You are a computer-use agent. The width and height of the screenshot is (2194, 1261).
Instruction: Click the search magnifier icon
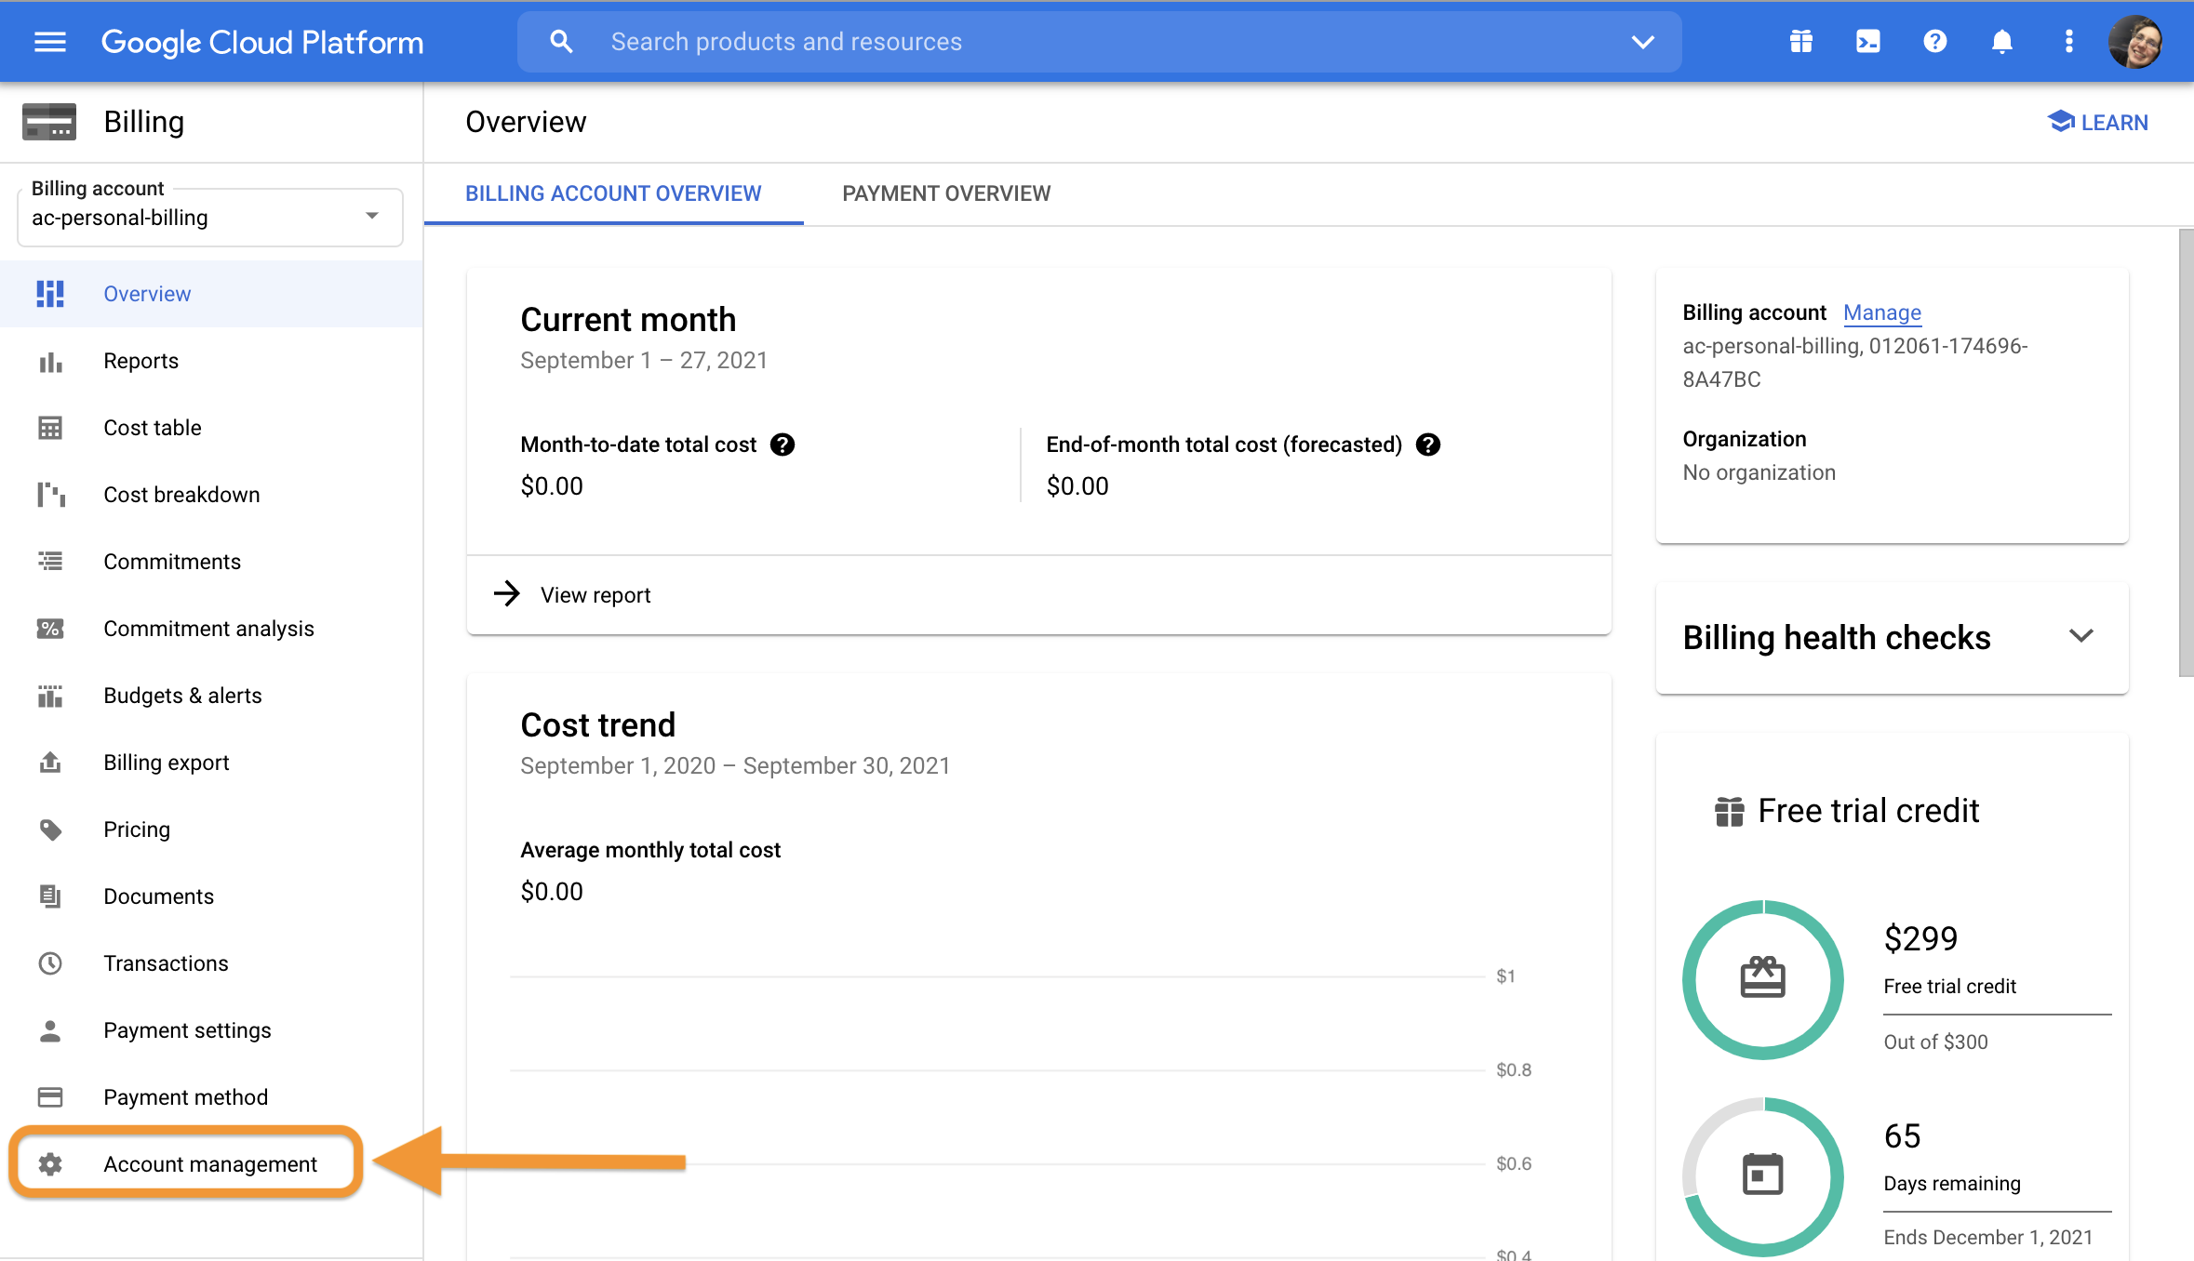pos(561,42)
